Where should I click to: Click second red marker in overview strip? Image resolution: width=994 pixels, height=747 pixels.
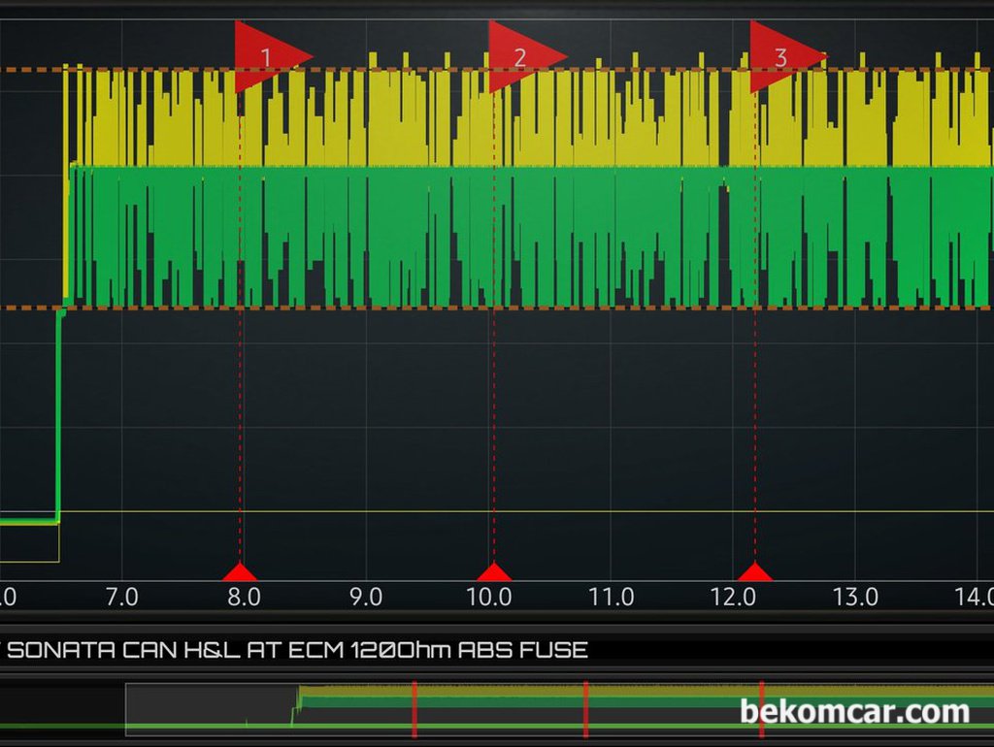(x=585, y=709)
